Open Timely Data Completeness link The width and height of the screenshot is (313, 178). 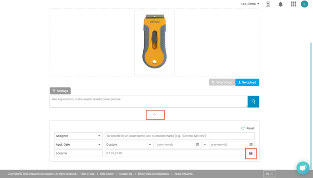(153, 174)
